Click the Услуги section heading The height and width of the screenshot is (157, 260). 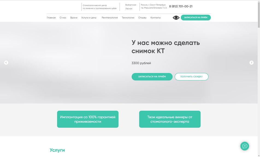(57, 150)
